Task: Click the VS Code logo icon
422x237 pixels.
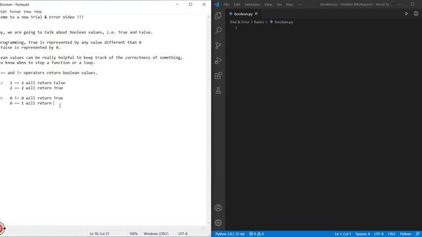Action: point(217,5)
